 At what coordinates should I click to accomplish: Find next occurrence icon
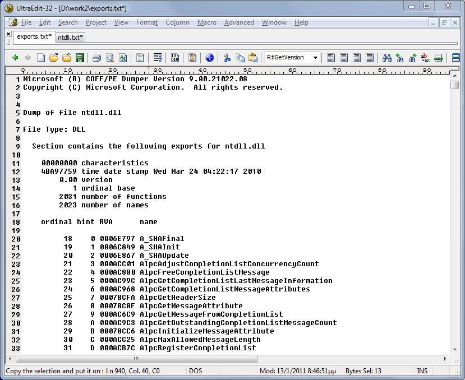(412, 58)
